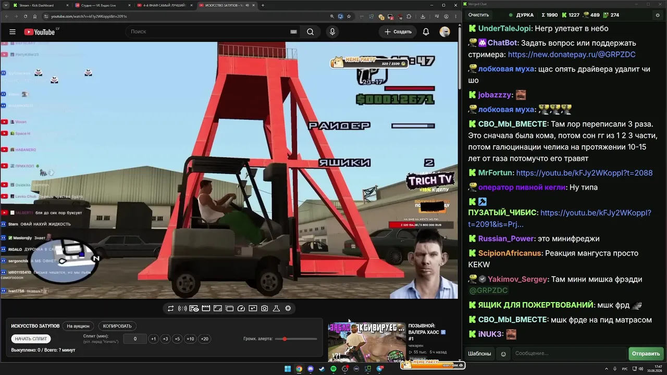Click the На аукцион button

click(78, 326)
